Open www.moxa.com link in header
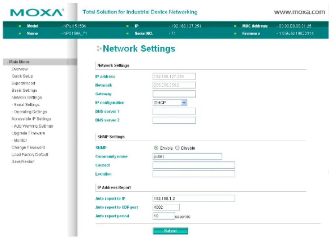This screenshot has height=238, width=334. tap(299, 12)
